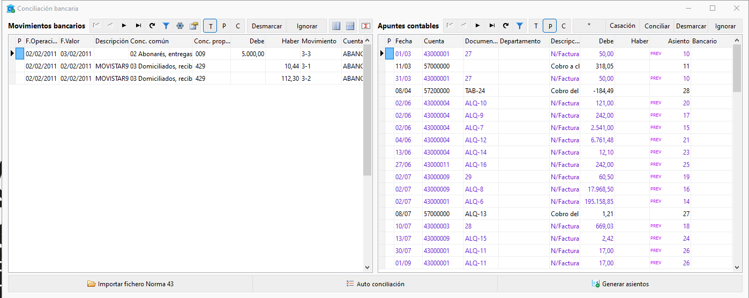Click the scroll down arrow in bank movements list

coord(368,268)
